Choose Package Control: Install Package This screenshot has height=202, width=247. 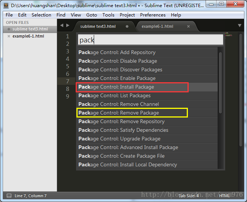147,87
